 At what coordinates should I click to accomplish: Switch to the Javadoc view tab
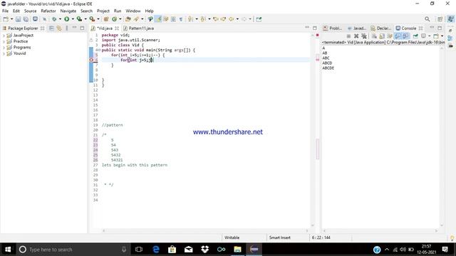pos(357,28)
